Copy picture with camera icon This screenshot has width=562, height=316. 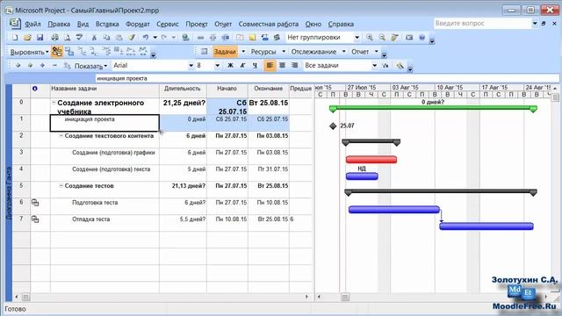pyautogui.click(x=409, y=37)
